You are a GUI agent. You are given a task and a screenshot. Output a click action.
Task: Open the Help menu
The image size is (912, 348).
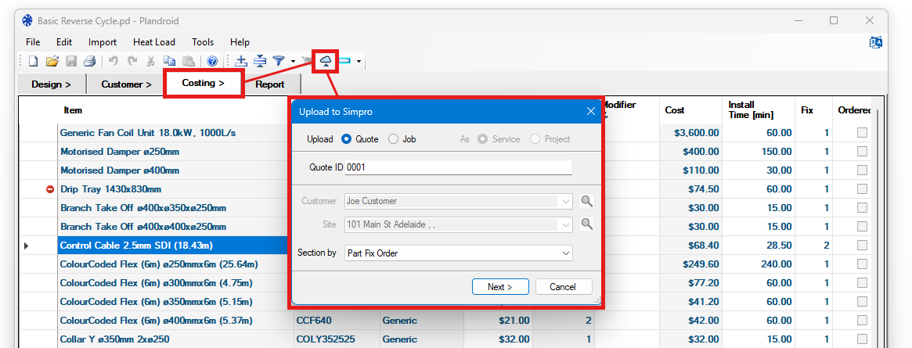pos(240,42)
